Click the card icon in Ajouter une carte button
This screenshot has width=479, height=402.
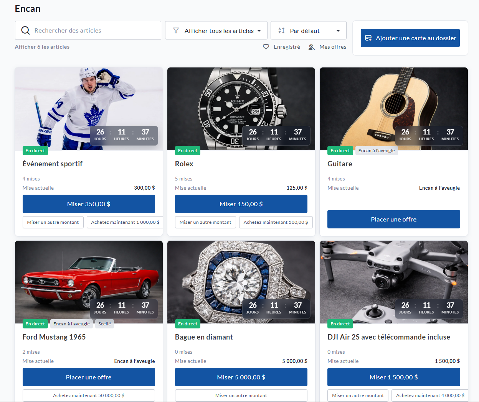pos(368,38)
